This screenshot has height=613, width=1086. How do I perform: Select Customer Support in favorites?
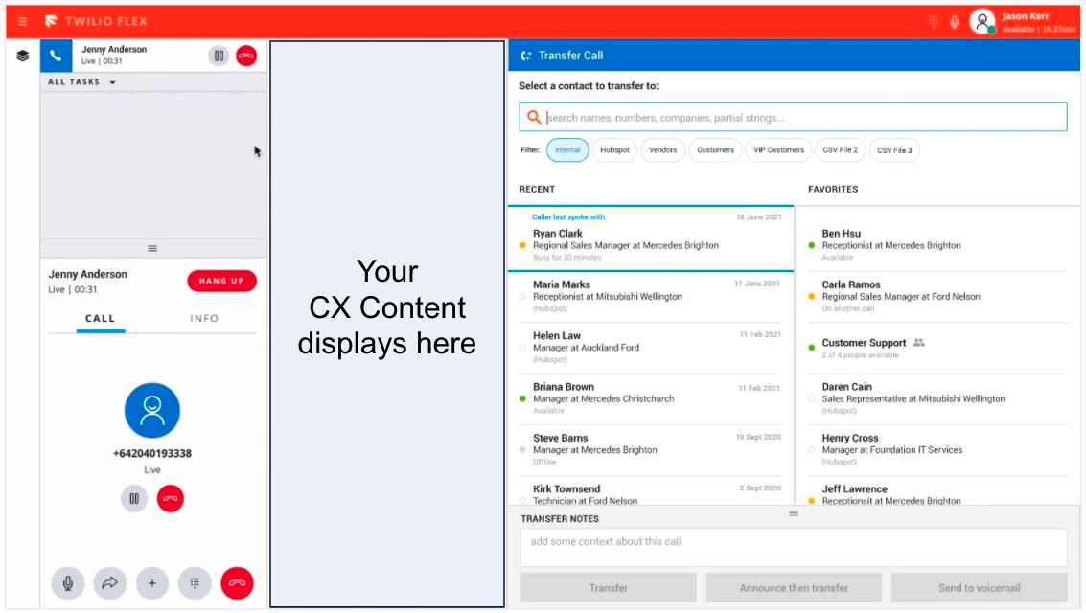pyautogui.click(x=938, y=348)
